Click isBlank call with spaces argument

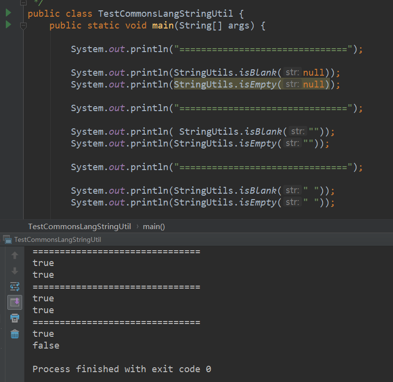249,191
